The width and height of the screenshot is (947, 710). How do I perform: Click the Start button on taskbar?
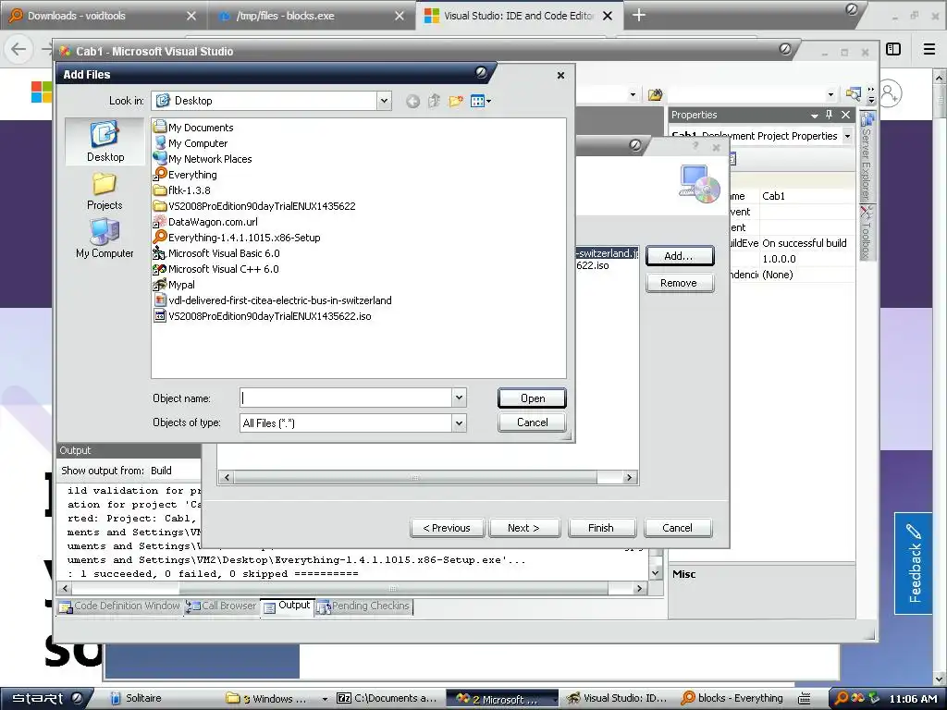[x=47, y=699]
